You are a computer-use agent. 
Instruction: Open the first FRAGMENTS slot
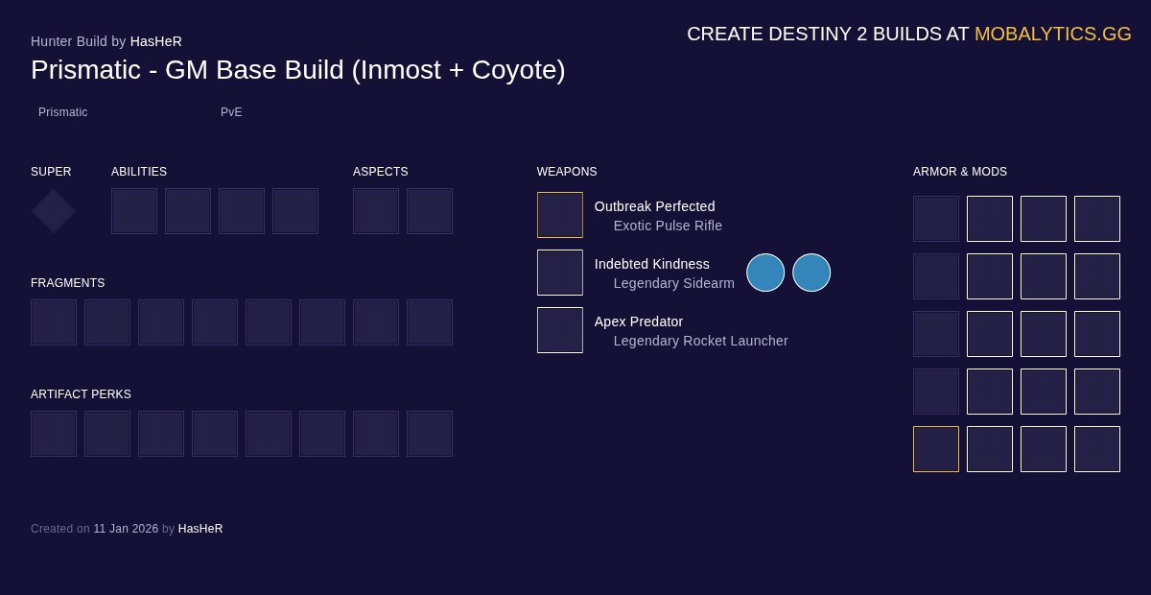pos(54,322)
